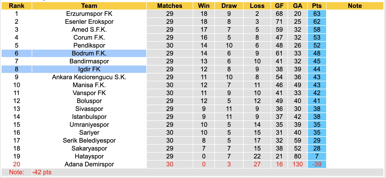Click the Draw column header

[229, 6]
